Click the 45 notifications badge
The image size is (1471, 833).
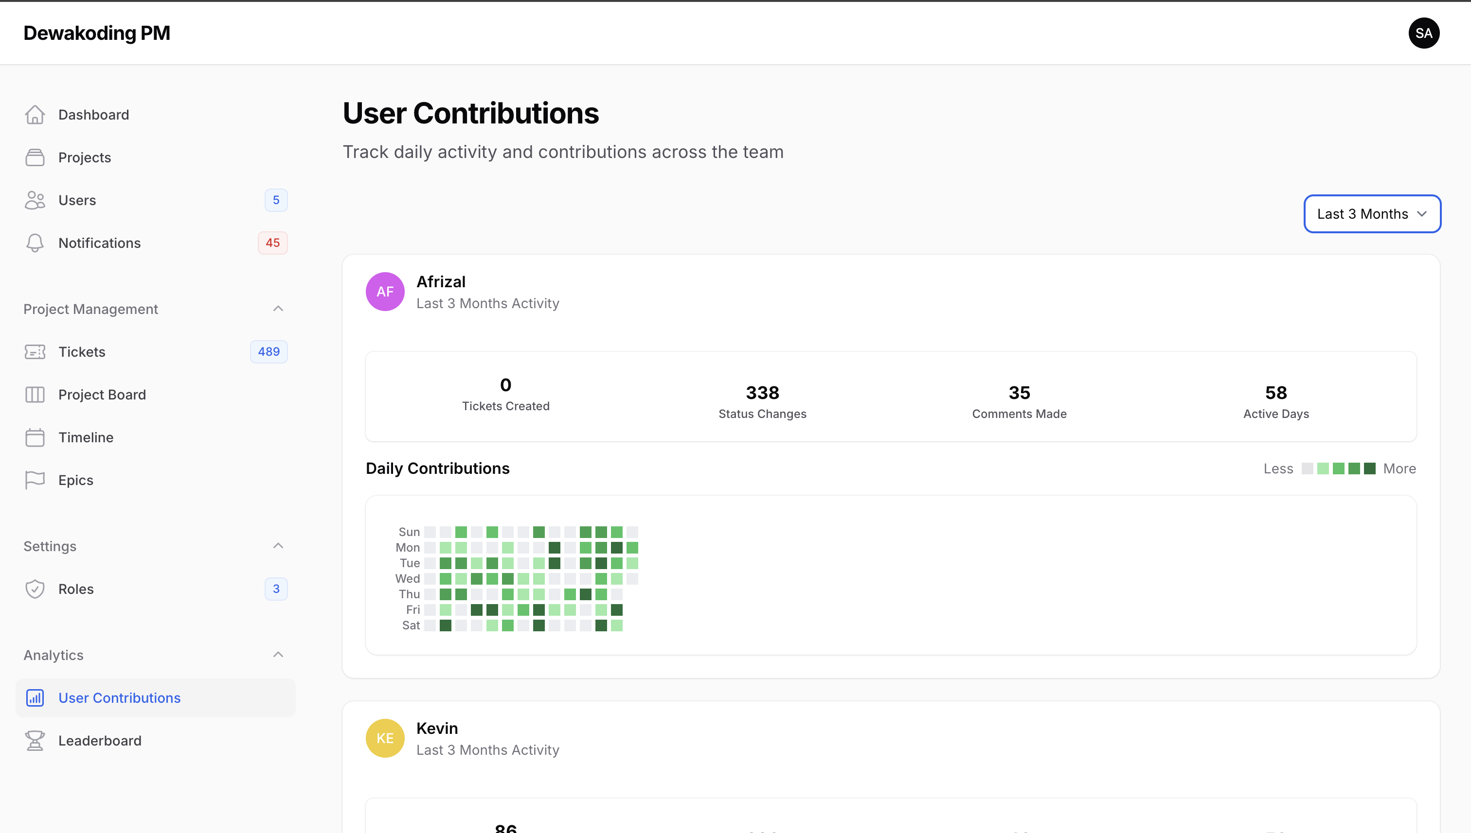click(x=272, y=243)
